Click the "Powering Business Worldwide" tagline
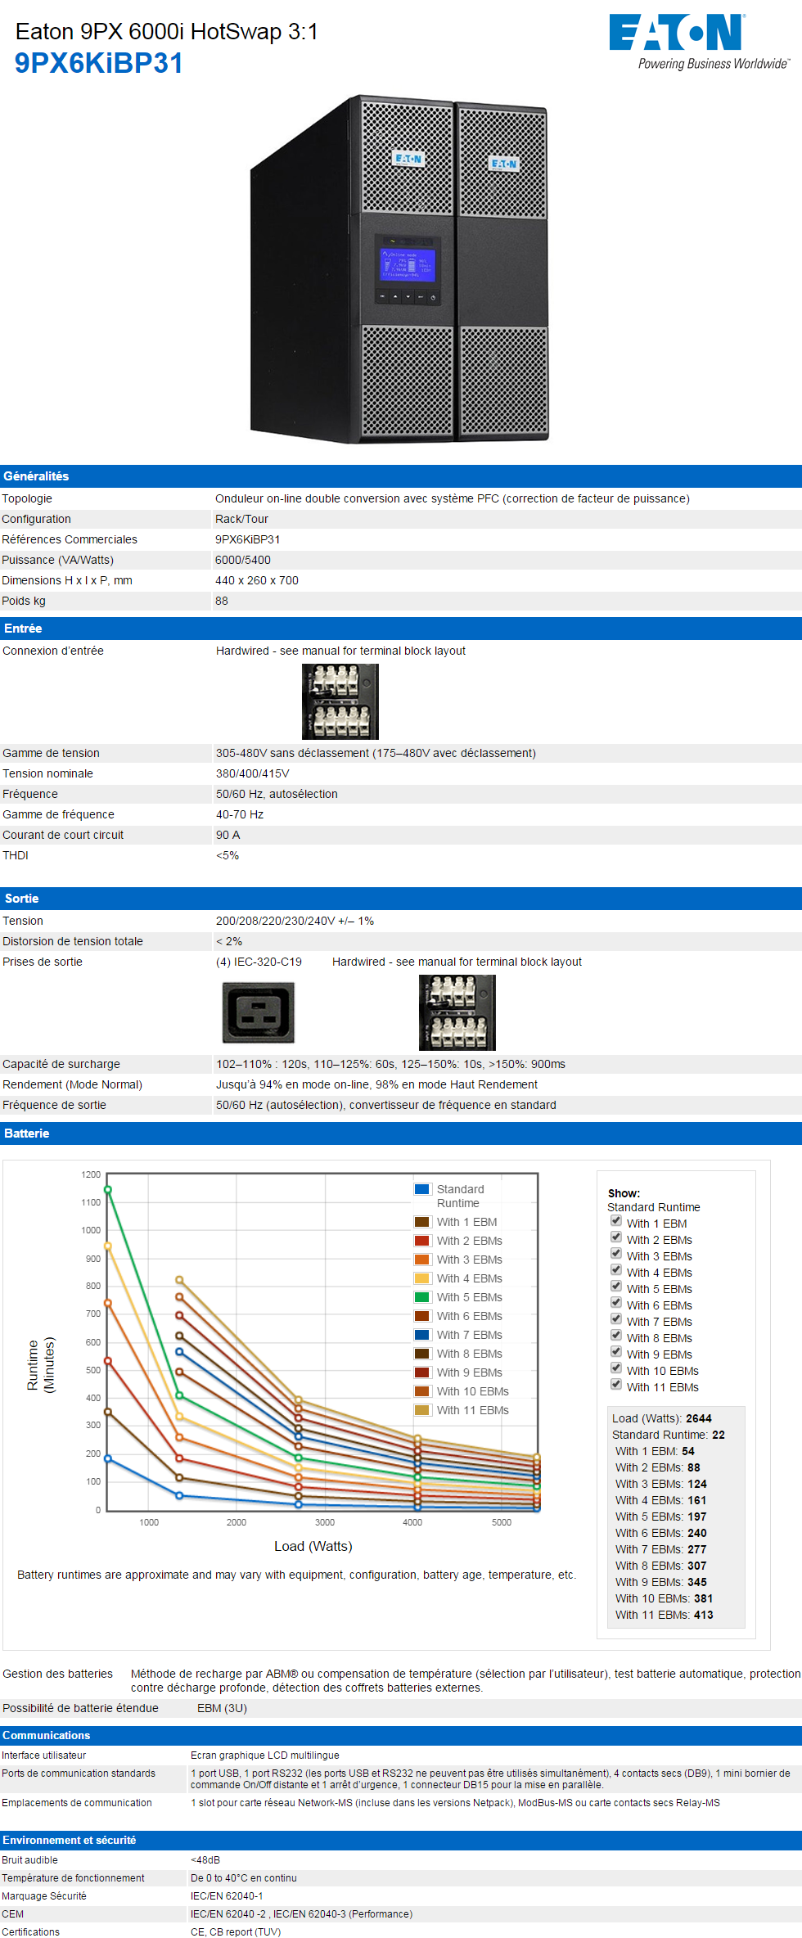This screenshot has width=802, height=1938. [x=714, y=64]
